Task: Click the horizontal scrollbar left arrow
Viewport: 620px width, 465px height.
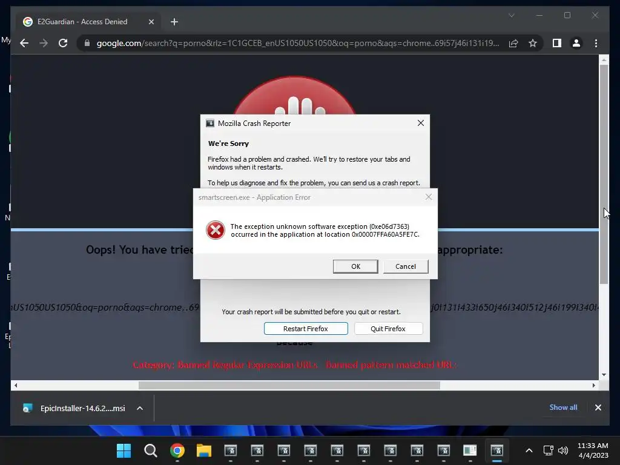Action: tap(15, 385)
